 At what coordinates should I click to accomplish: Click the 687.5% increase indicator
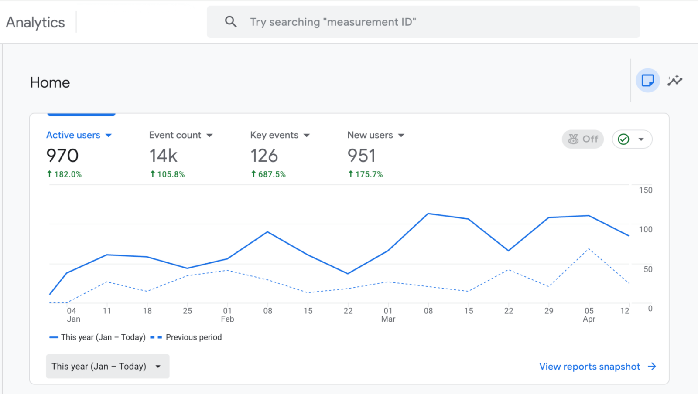[268, 174]
